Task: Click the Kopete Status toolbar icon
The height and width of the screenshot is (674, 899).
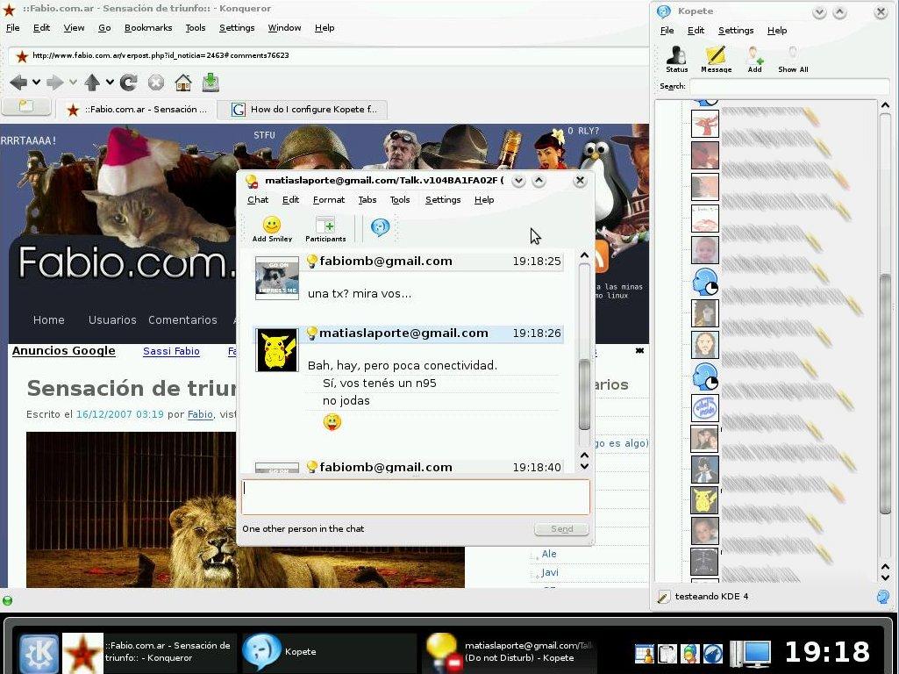Action: pos(676,59)
